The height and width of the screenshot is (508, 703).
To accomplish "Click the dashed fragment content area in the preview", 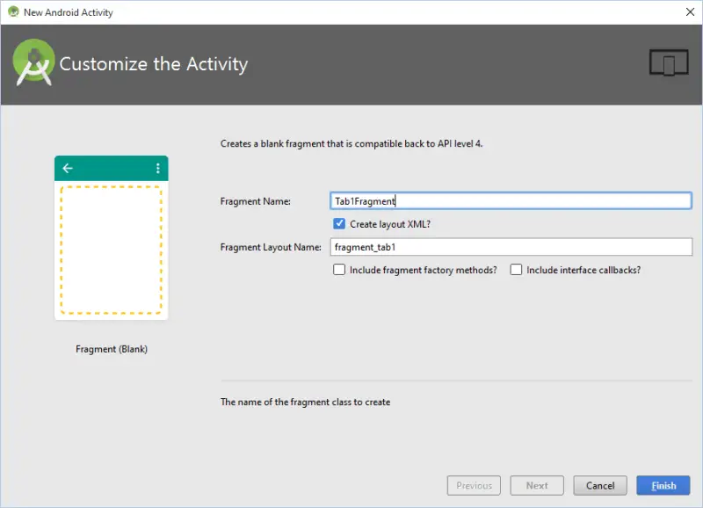I will point(111,250).
